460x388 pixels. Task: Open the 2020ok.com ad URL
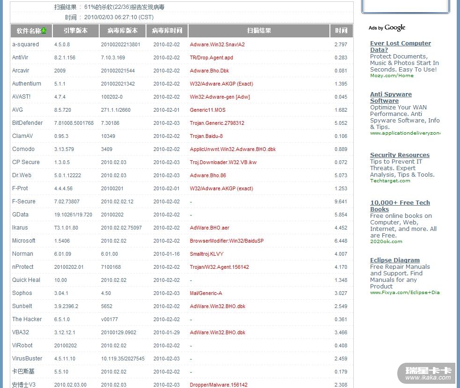coord(386,242)
